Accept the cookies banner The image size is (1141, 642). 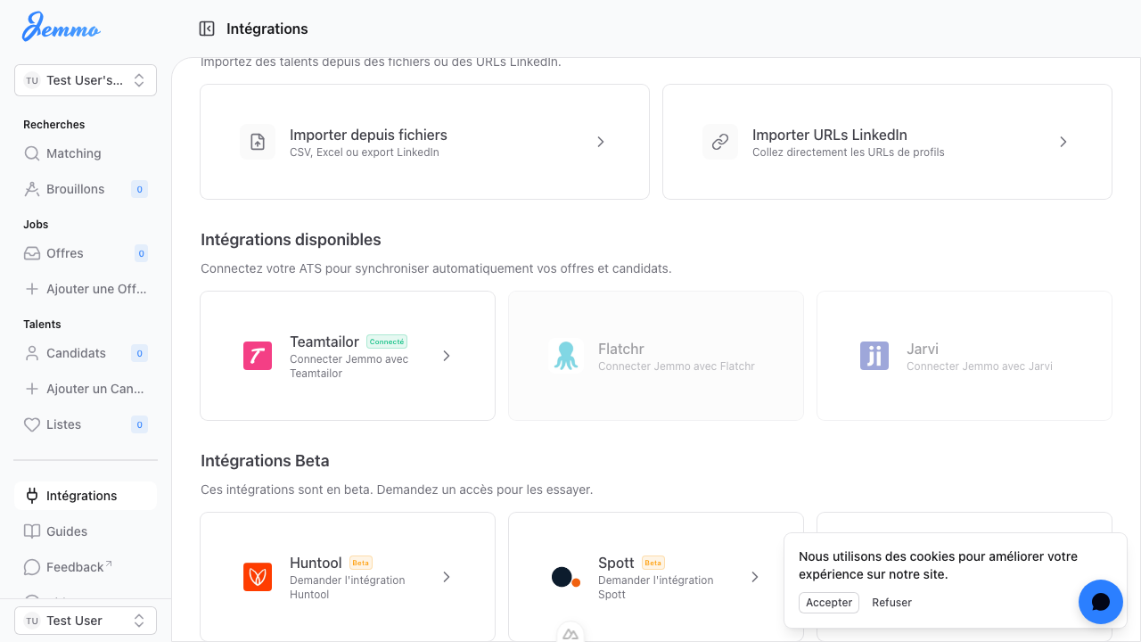click(828, 602)
